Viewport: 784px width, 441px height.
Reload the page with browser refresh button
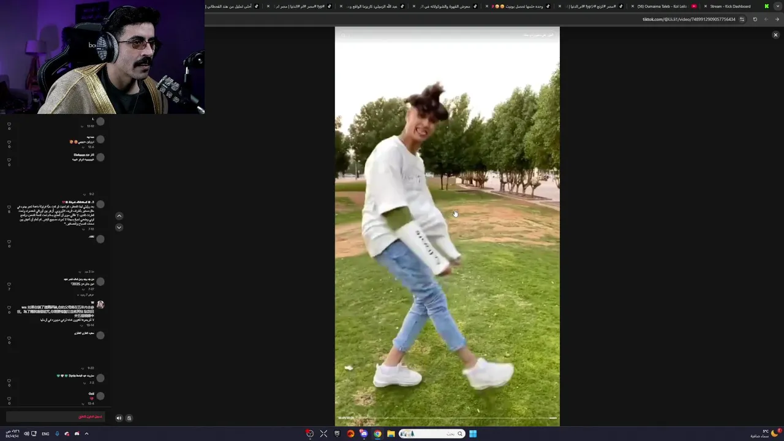[x=755, y=20]
